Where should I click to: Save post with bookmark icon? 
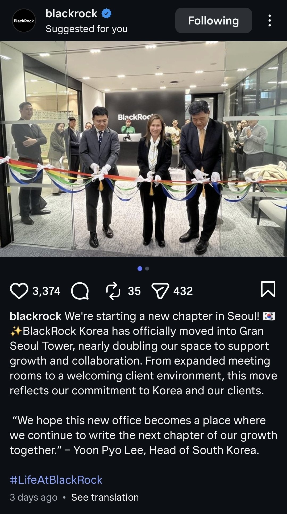click(268, 289)
